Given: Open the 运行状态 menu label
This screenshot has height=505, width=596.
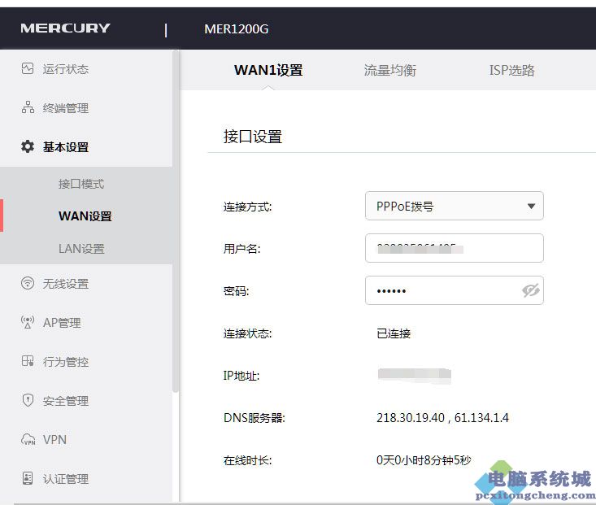Looking at the screenshot, I should (x=65, y=69).
